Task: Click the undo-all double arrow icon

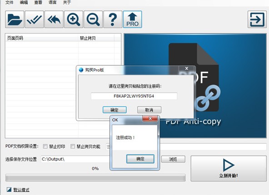Action: (x=54, y=19)
